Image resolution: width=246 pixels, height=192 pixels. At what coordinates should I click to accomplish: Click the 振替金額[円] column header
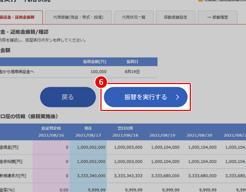95,62
